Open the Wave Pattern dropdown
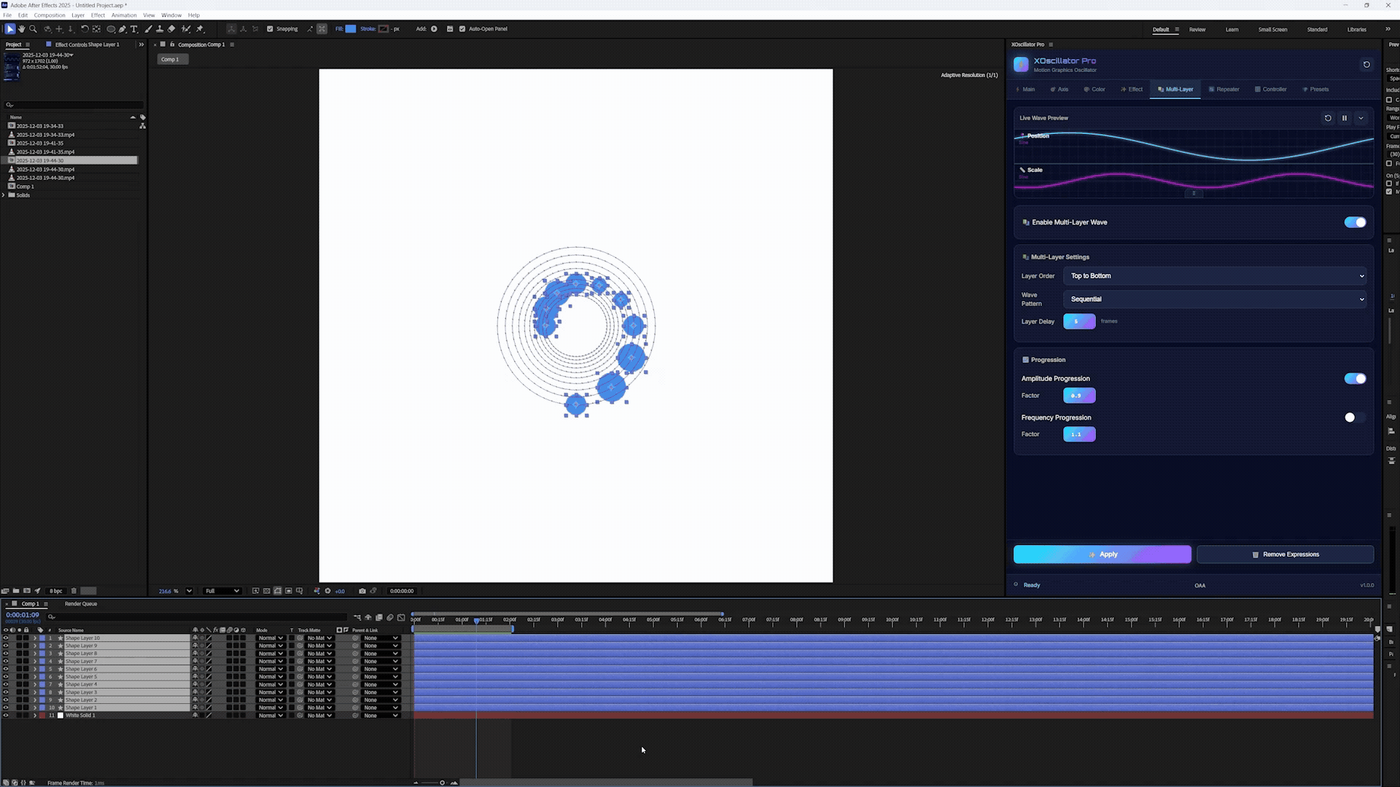This screenshot has height=787, width=1400. click(x=1215, y=299)
